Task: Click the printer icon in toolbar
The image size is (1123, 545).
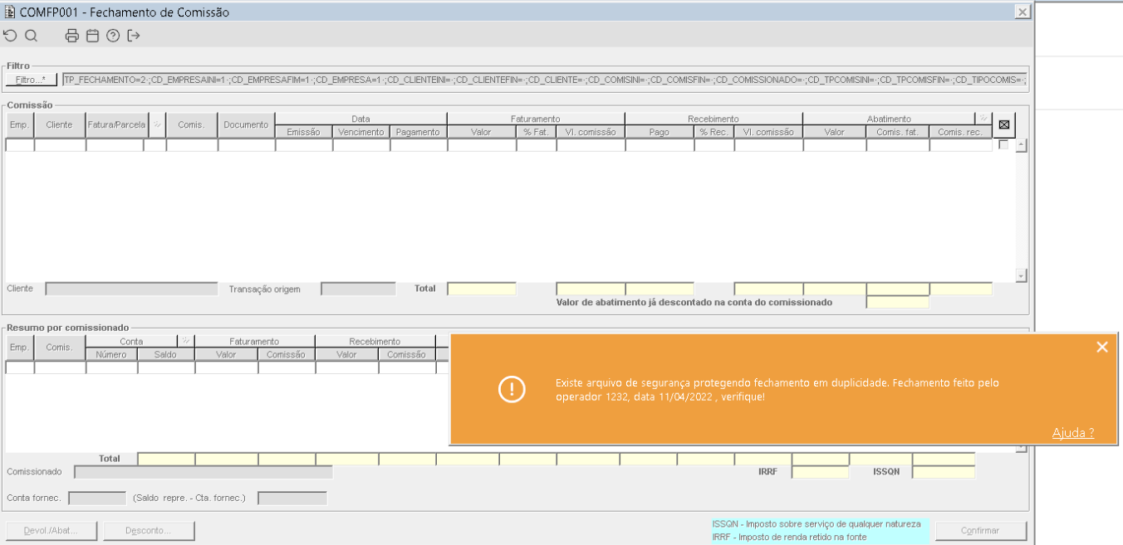Action: coord(72,36)
